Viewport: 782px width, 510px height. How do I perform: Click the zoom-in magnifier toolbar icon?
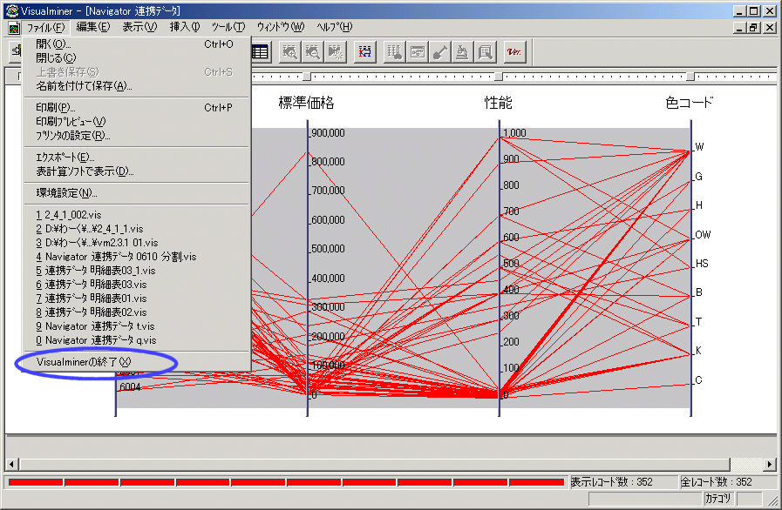pos(289,52)
